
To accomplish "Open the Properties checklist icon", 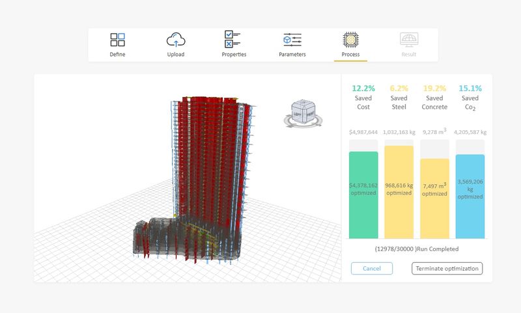I will pyautogui.click(x=232, y=39).
